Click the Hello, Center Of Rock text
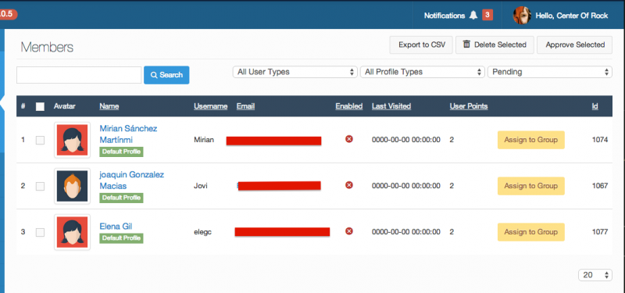Viewport: 625px width, 293px height. pyautogui.click(x=572, y=16)
